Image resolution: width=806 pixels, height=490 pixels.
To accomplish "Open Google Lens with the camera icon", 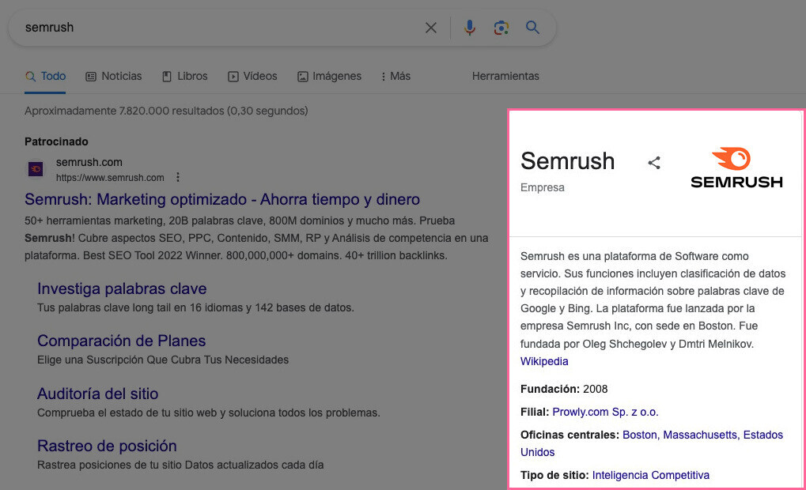I will point(501,27).
